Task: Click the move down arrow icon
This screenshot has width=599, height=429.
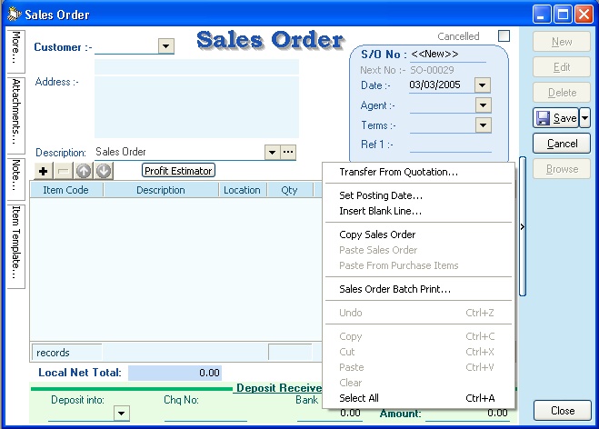Action: click(104, 171)
